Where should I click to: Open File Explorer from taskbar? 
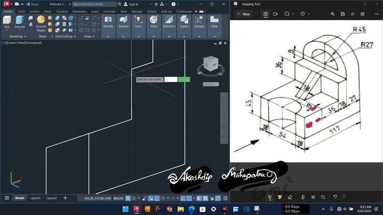(x=181, y=209)
